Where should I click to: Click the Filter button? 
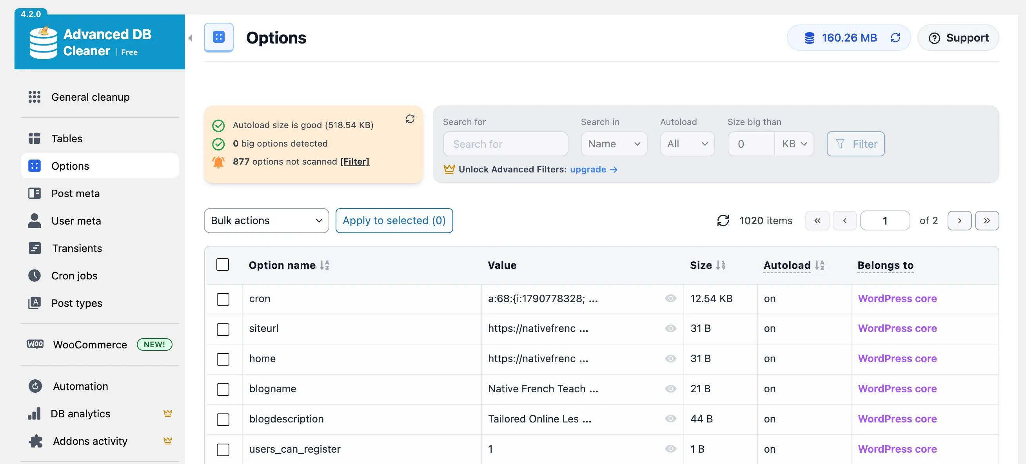855,144
